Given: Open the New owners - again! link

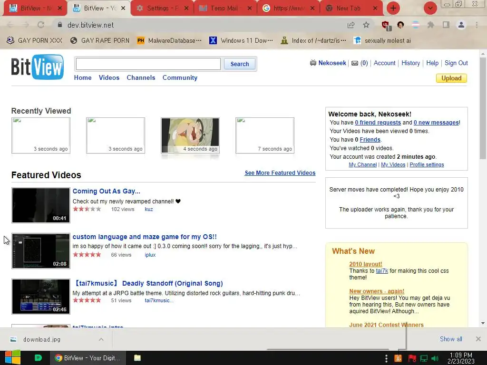Looking at the screenshot, I should tap(377, 291).
